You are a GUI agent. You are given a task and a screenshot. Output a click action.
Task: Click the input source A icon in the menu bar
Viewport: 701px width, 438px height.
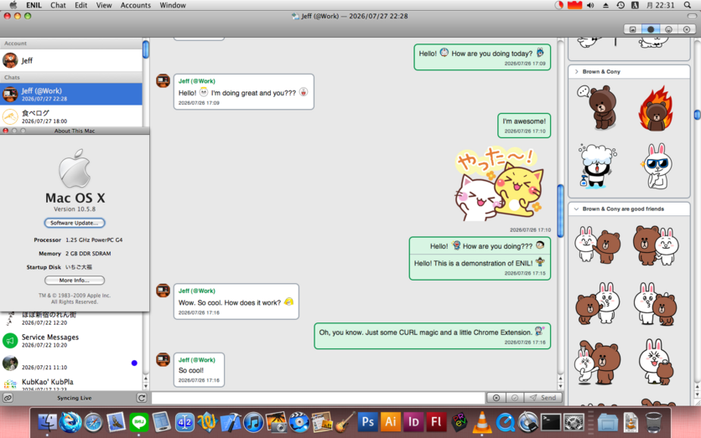pyautogui.click(x=635, y=5)
